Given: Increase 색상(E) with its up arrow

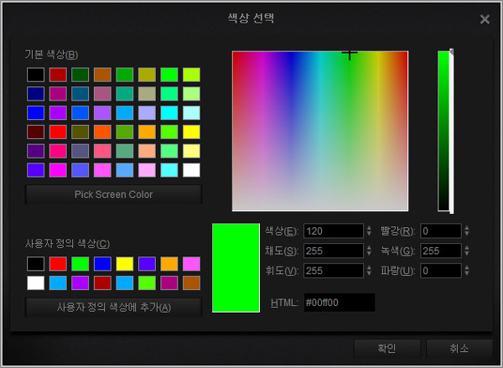Looking at the screenshot, I should click(369, 228).
